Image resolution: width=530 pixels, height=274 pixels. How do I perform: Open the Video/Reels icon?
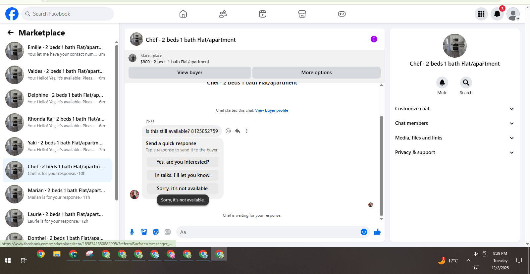coord(263,14)
